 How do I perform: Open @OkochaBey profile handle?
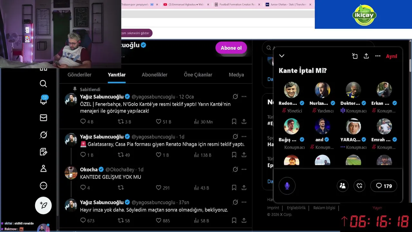pos(120,169)
